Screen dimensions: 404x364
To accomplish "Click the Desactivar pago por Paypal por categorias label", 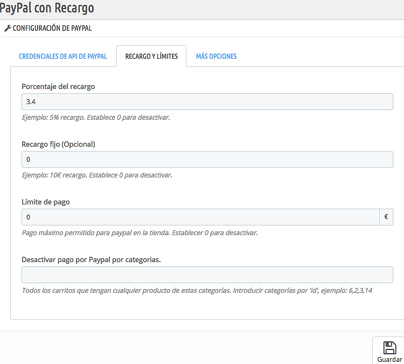I will click(x=91, y=260).
